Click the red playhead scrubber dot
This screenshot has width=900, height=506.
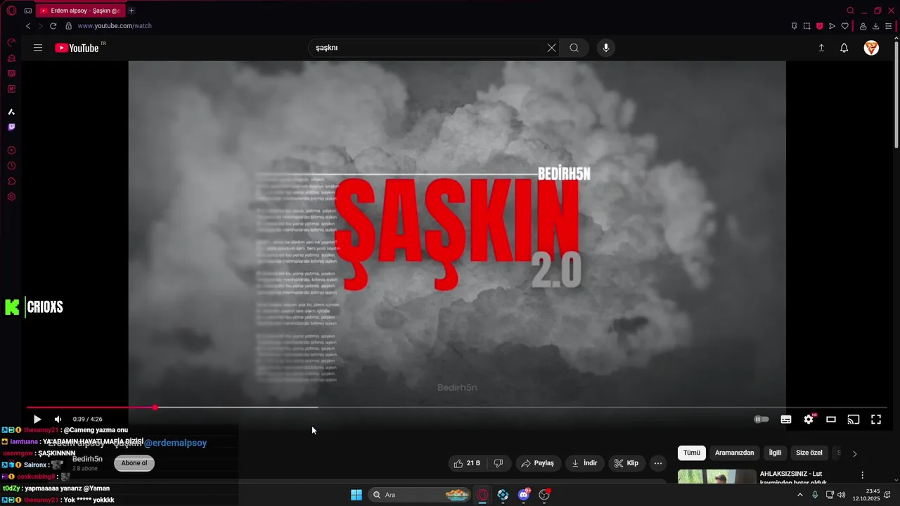click(x=155, y=408)
